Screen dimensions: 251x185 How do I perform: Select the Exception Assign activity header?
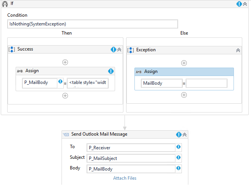coord(184,72)
